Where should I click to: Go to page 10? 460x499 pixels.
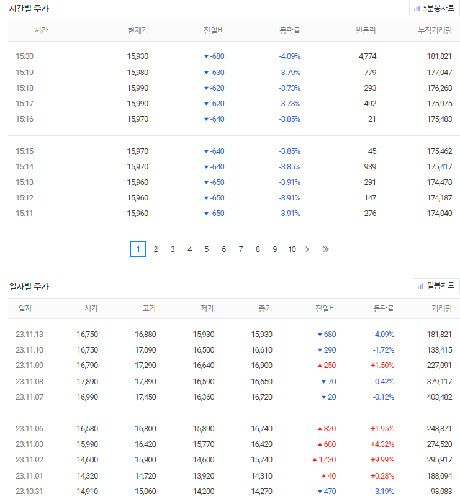coord(292,249)
